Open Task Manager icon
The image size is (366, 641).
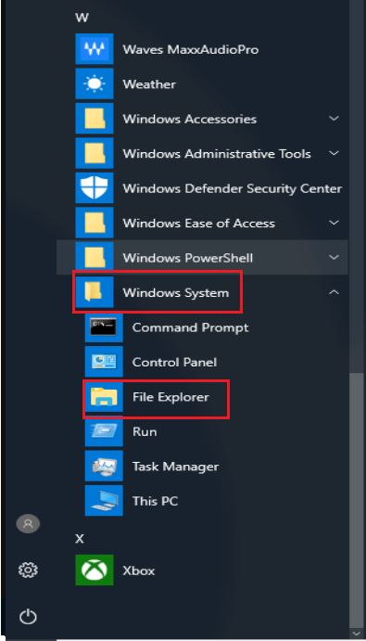click(104, 466)
